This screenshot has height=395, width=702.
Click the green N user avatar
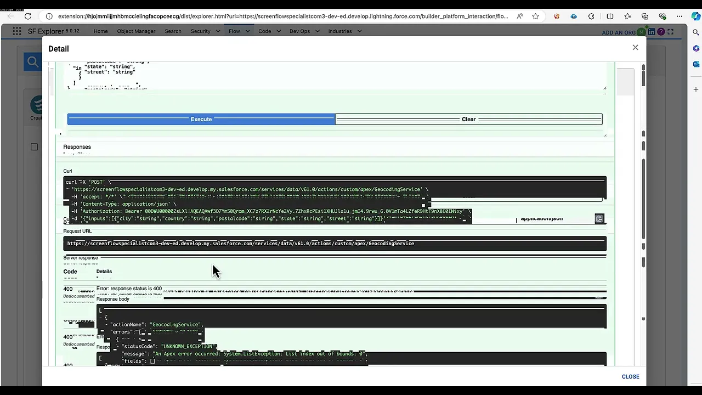click(642, 32)
